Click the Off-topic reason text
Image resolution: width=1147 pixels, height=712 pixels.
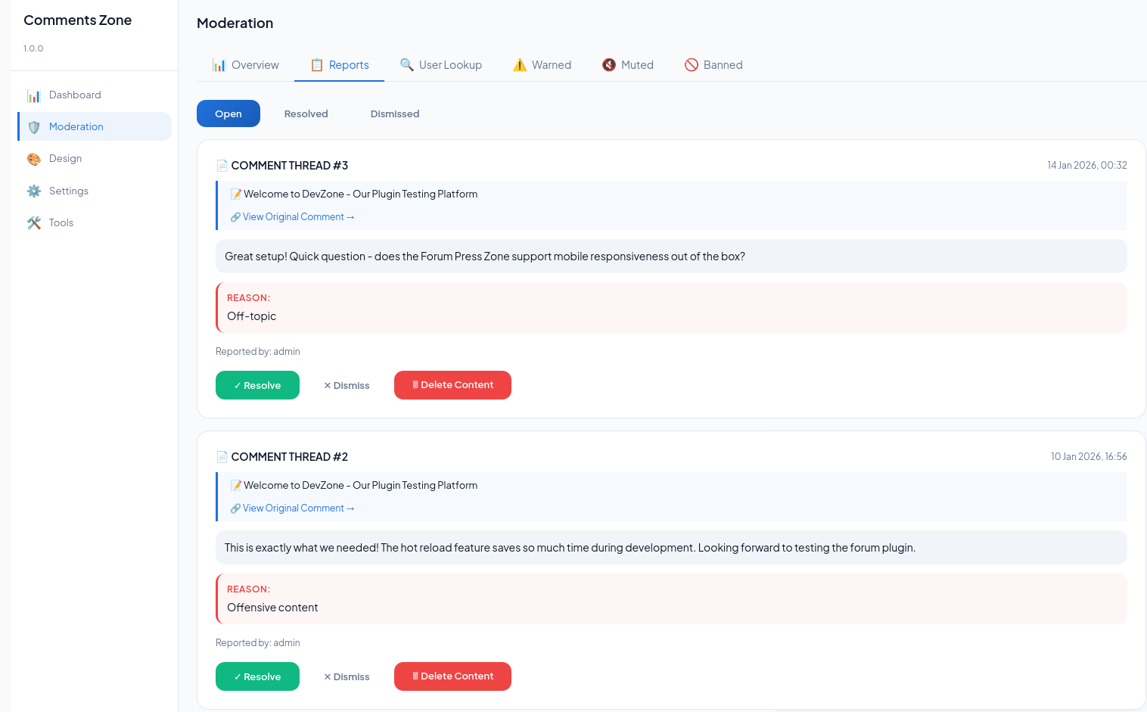click(x=251, y=316)
